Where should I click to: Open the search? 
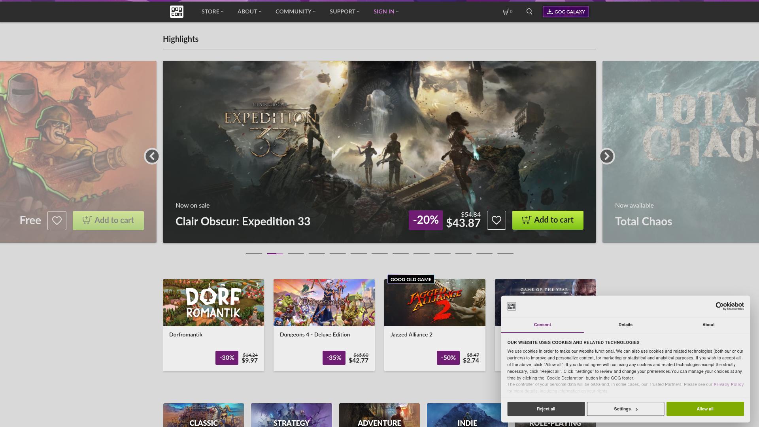point(529,11)
